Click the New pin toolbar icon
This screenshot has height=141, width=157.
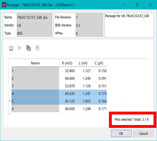[11, 48]
